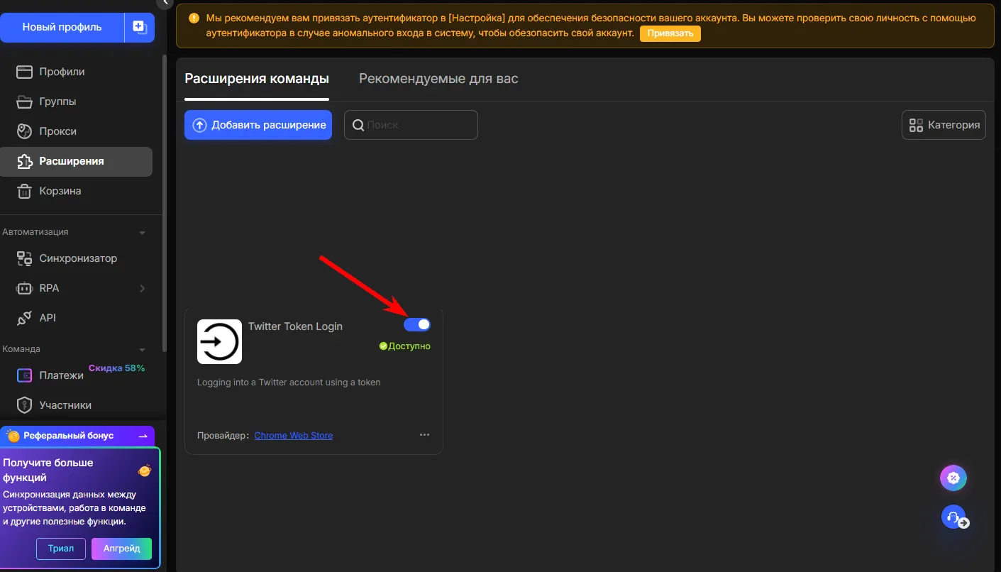Open the API section
This screenshot has width=1001, height=572.
coord(48,318)
